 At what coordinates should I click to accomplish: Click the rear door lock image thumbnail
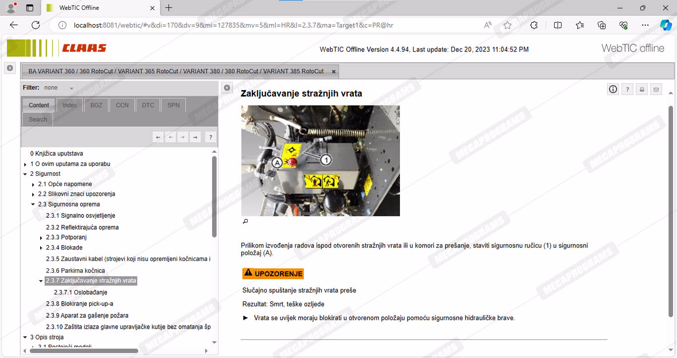pyautogui.click(x=320, y=160)
